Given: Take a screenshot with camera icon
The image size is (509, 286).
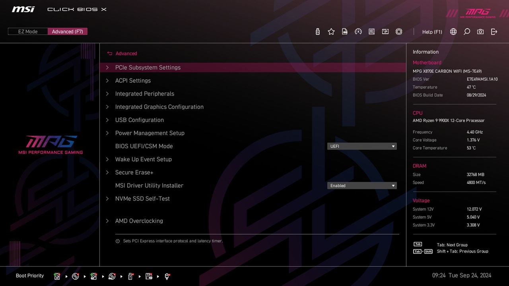Looking at the screenshot, I should [480, 32].
